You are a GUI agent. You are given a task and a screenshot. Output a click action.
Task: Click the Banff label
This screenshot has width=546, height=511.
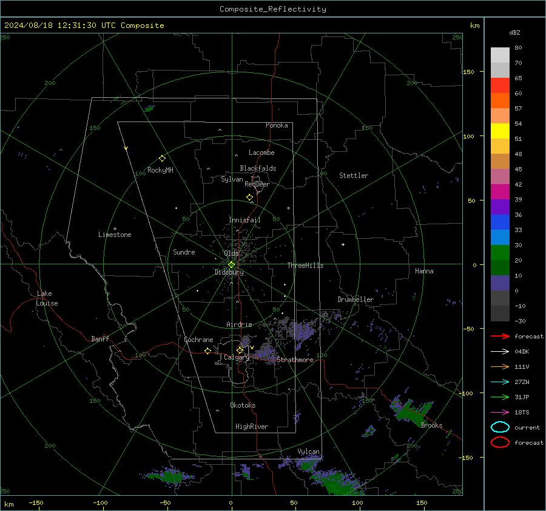click(x=100, y=338)
